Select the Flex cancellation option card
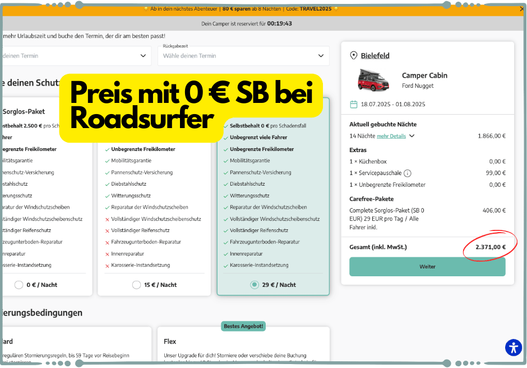The width and height of the screenshot is (527, 368). click(x=243, y=345)
